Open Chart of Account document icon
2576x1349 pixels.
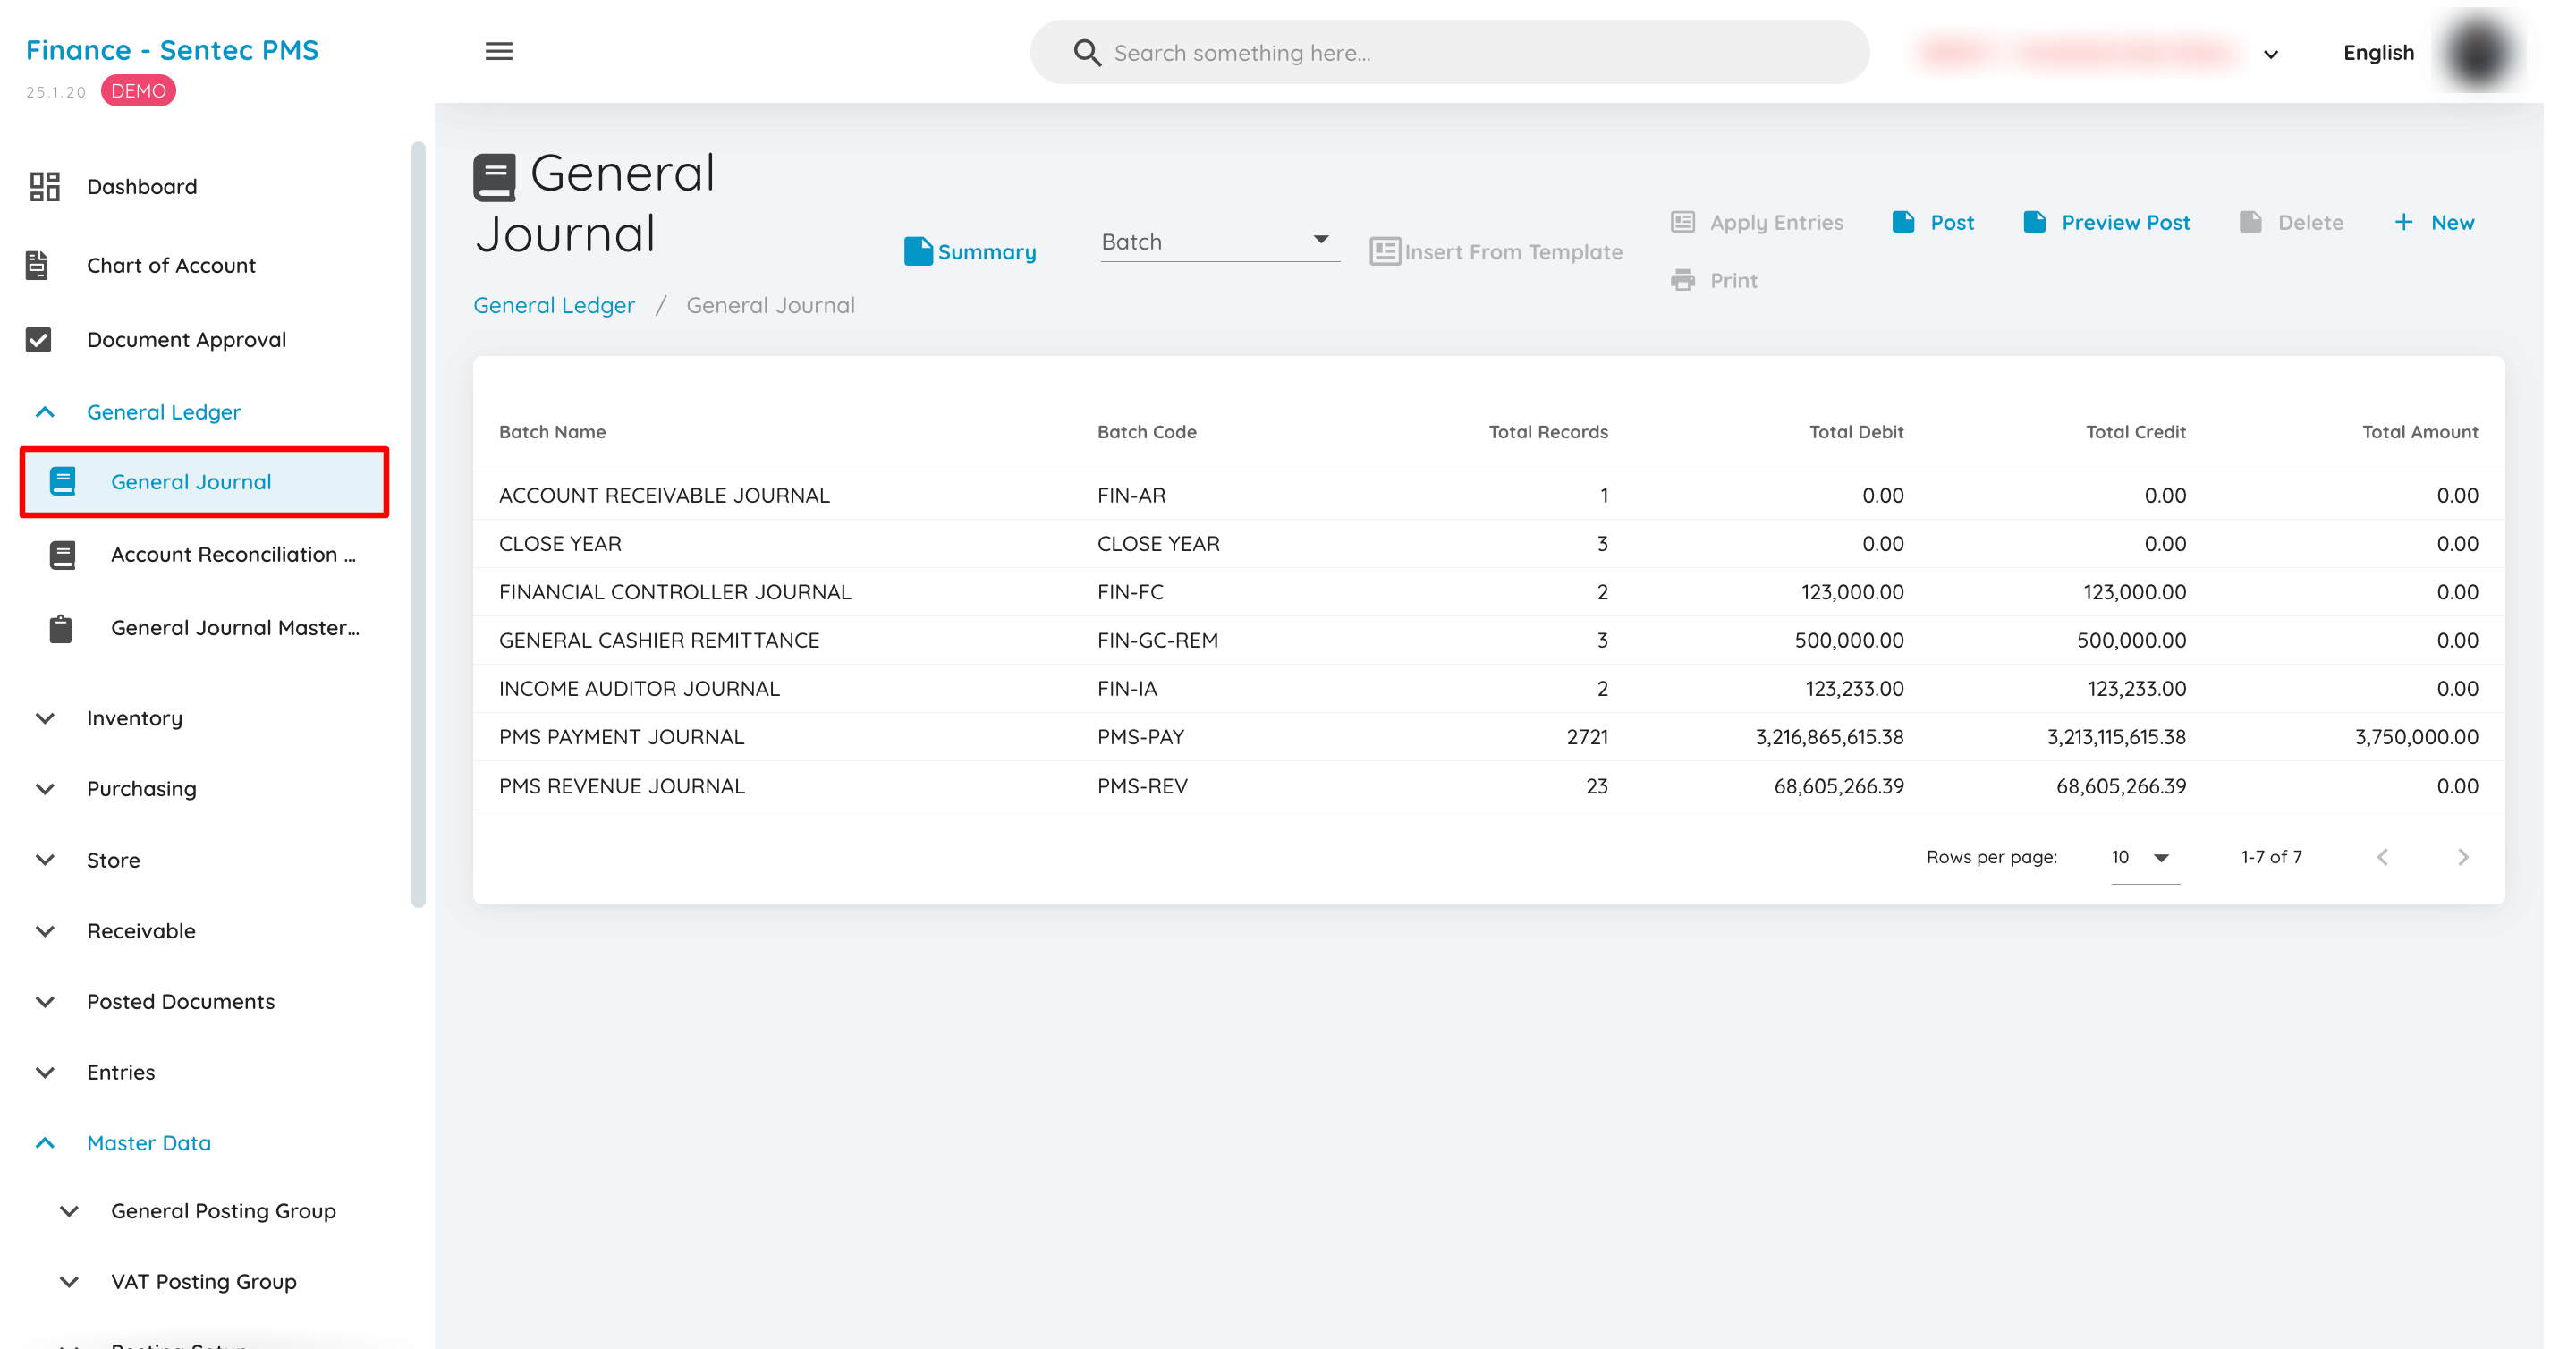coord(37,265)
